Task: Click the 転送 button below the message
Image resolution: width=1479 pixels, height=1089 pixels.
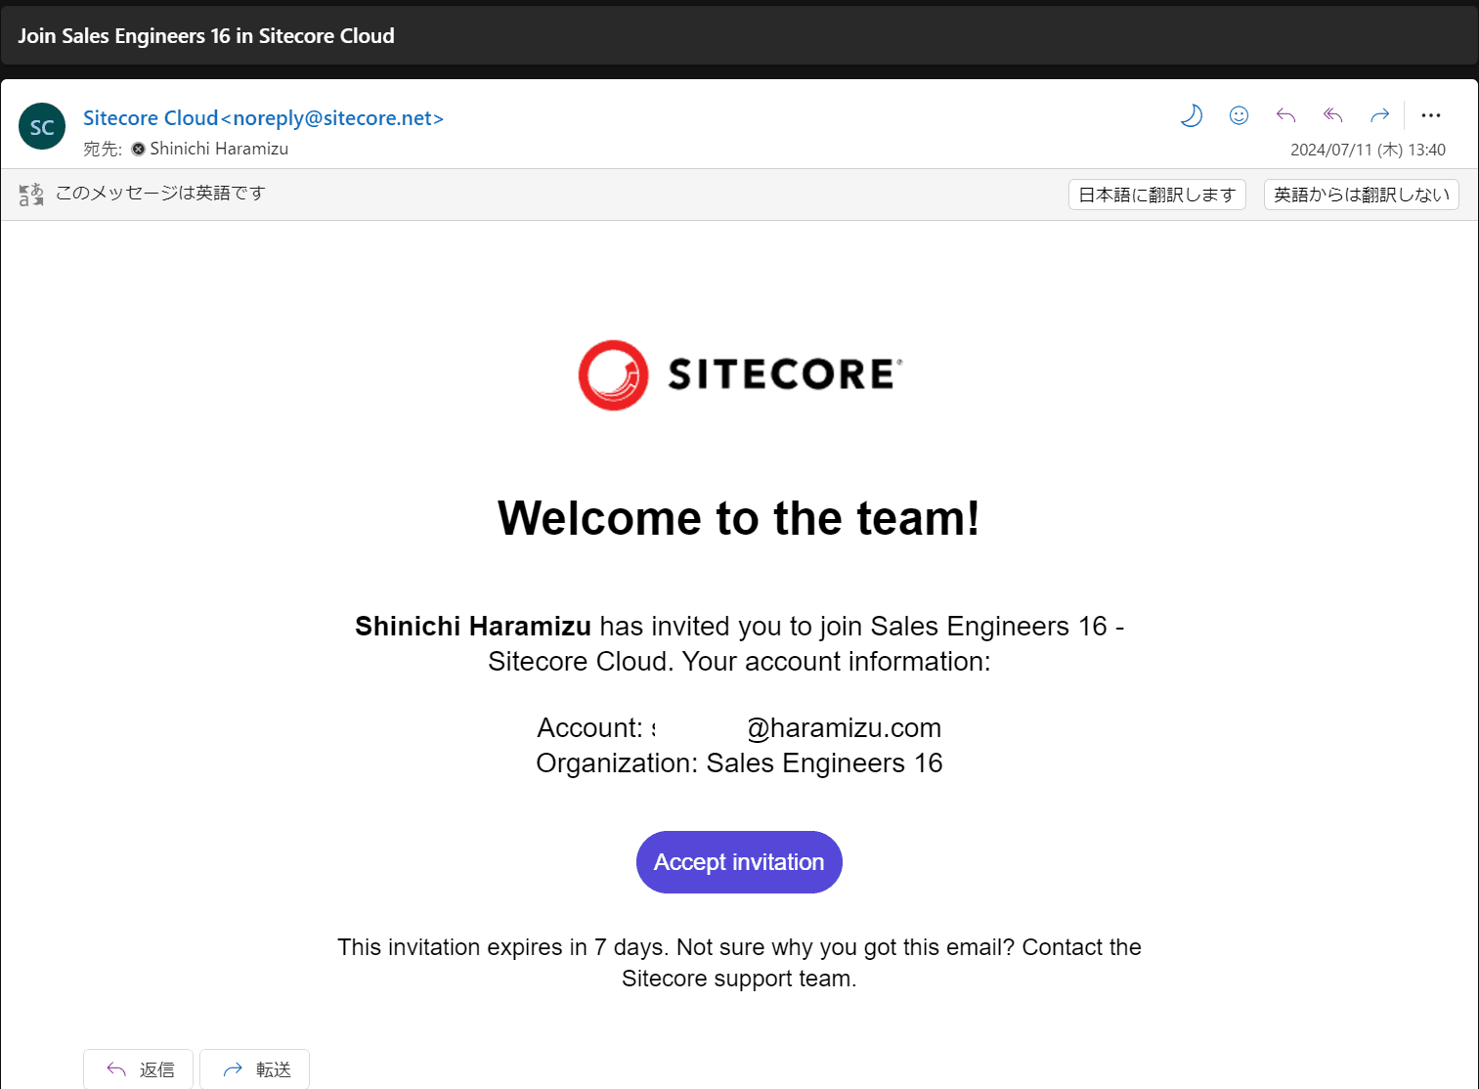Action: click(255, 1069)
